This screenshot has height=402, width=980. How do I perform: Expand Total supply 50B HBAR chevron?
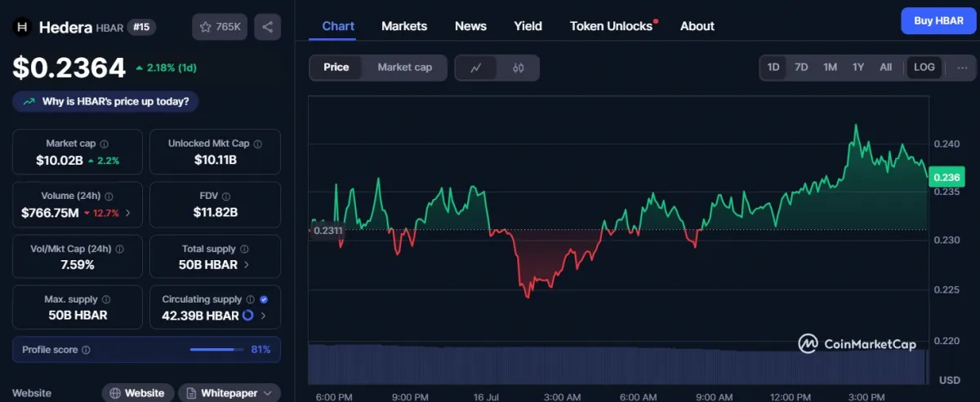pyautogui.click(x=247, y=265)
